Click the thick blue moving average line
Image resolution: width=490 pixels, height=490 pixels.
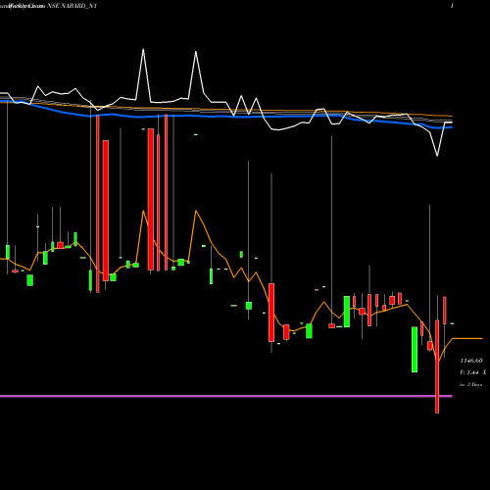(226, 116)
